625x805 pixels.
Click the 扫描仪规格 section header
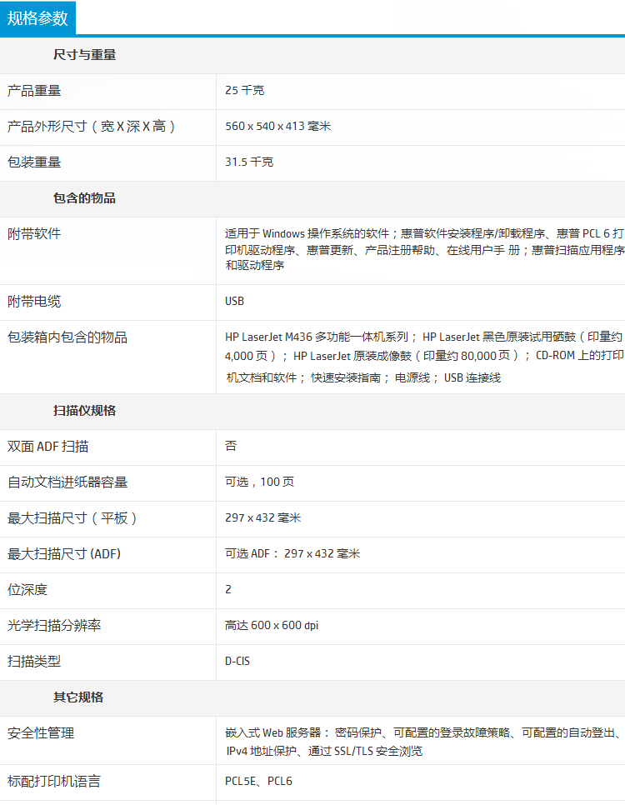[84, 411]
